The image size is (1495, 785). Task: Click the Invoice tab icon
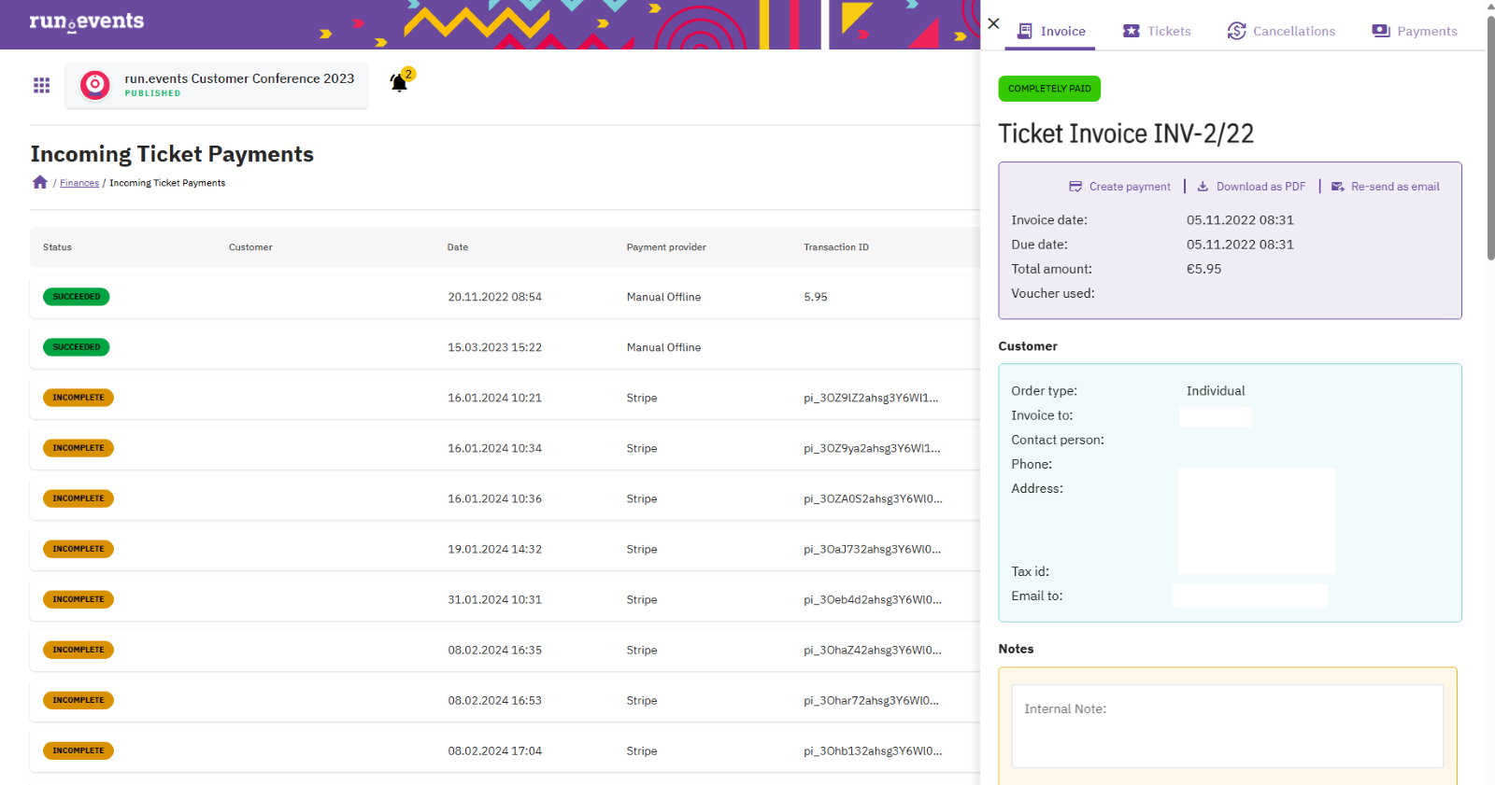pos(1024,31)
